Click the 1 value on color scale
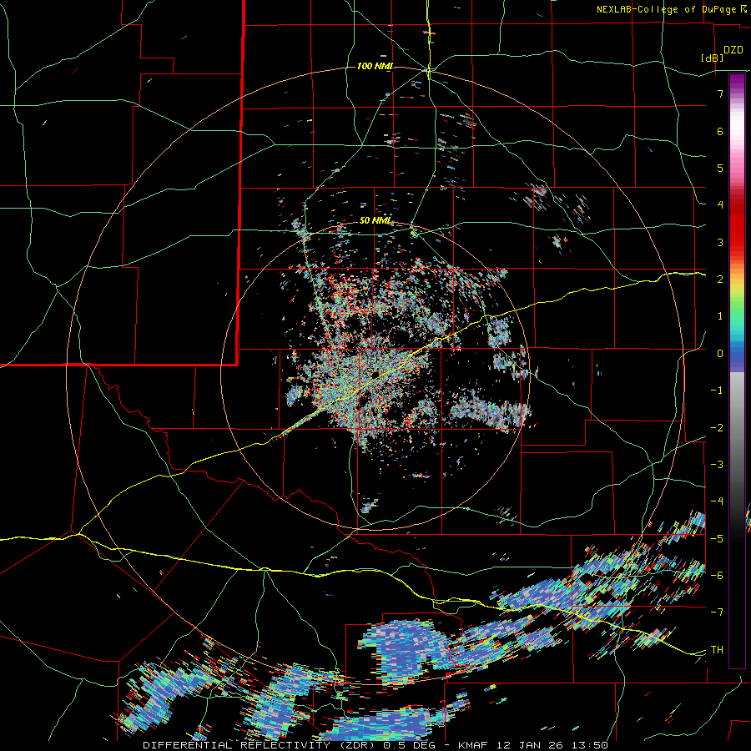Viewport: 751px width, 751px height. click(720, 316)
